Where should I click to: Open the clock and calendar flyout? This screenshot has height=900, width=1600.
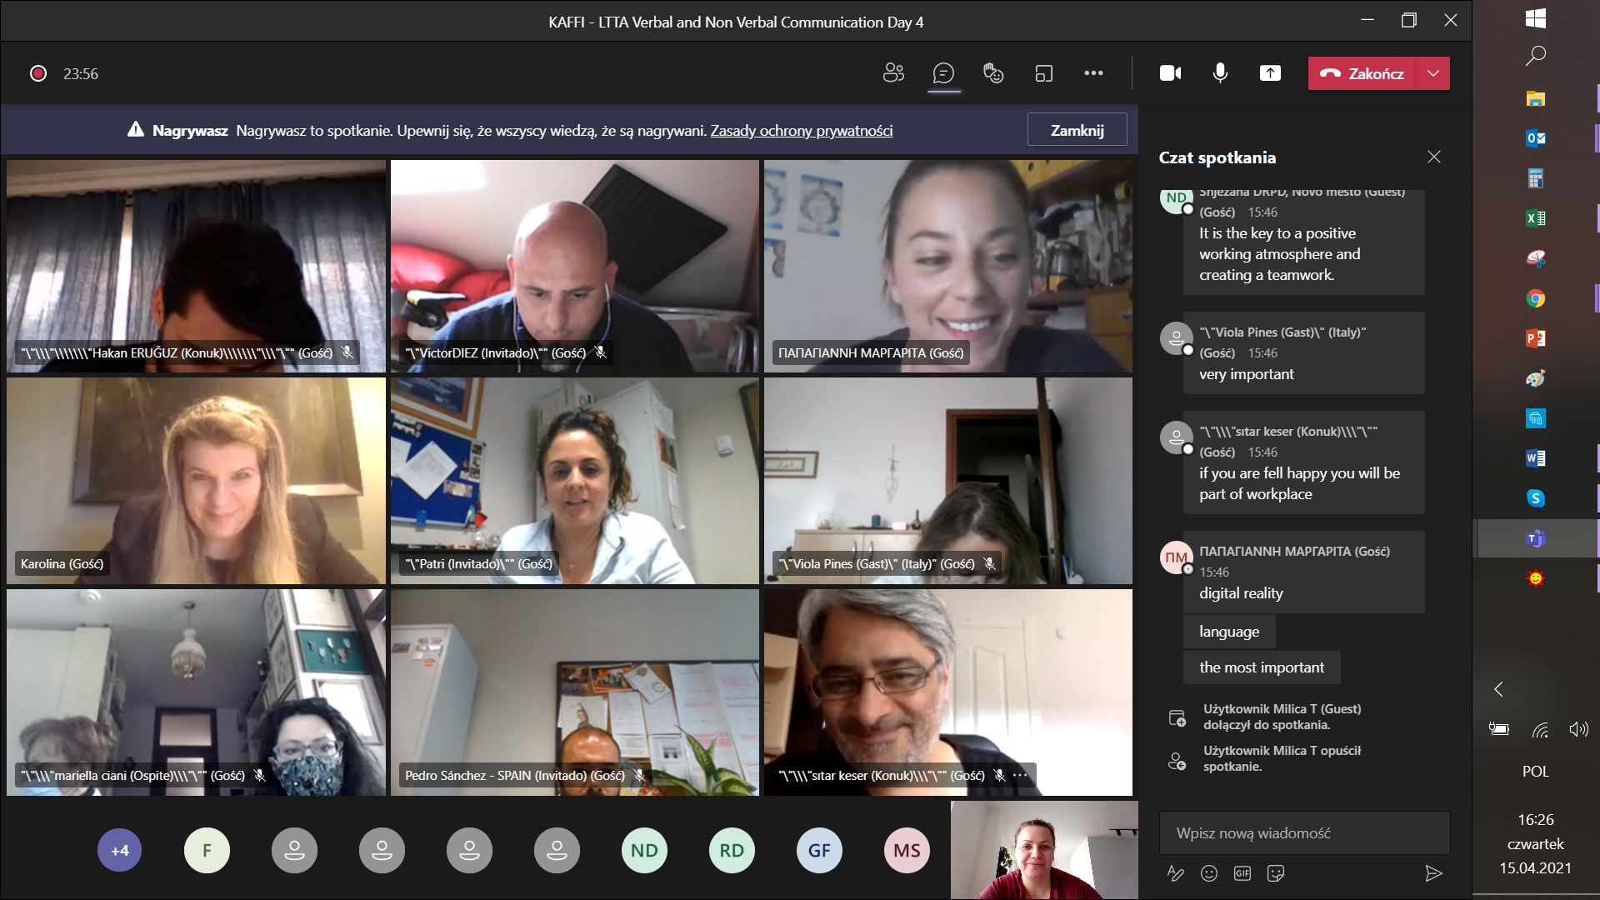1536,843
